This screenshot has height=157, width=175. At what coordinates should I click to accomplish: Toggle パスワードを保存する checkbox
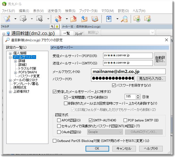tap(114, 85)
